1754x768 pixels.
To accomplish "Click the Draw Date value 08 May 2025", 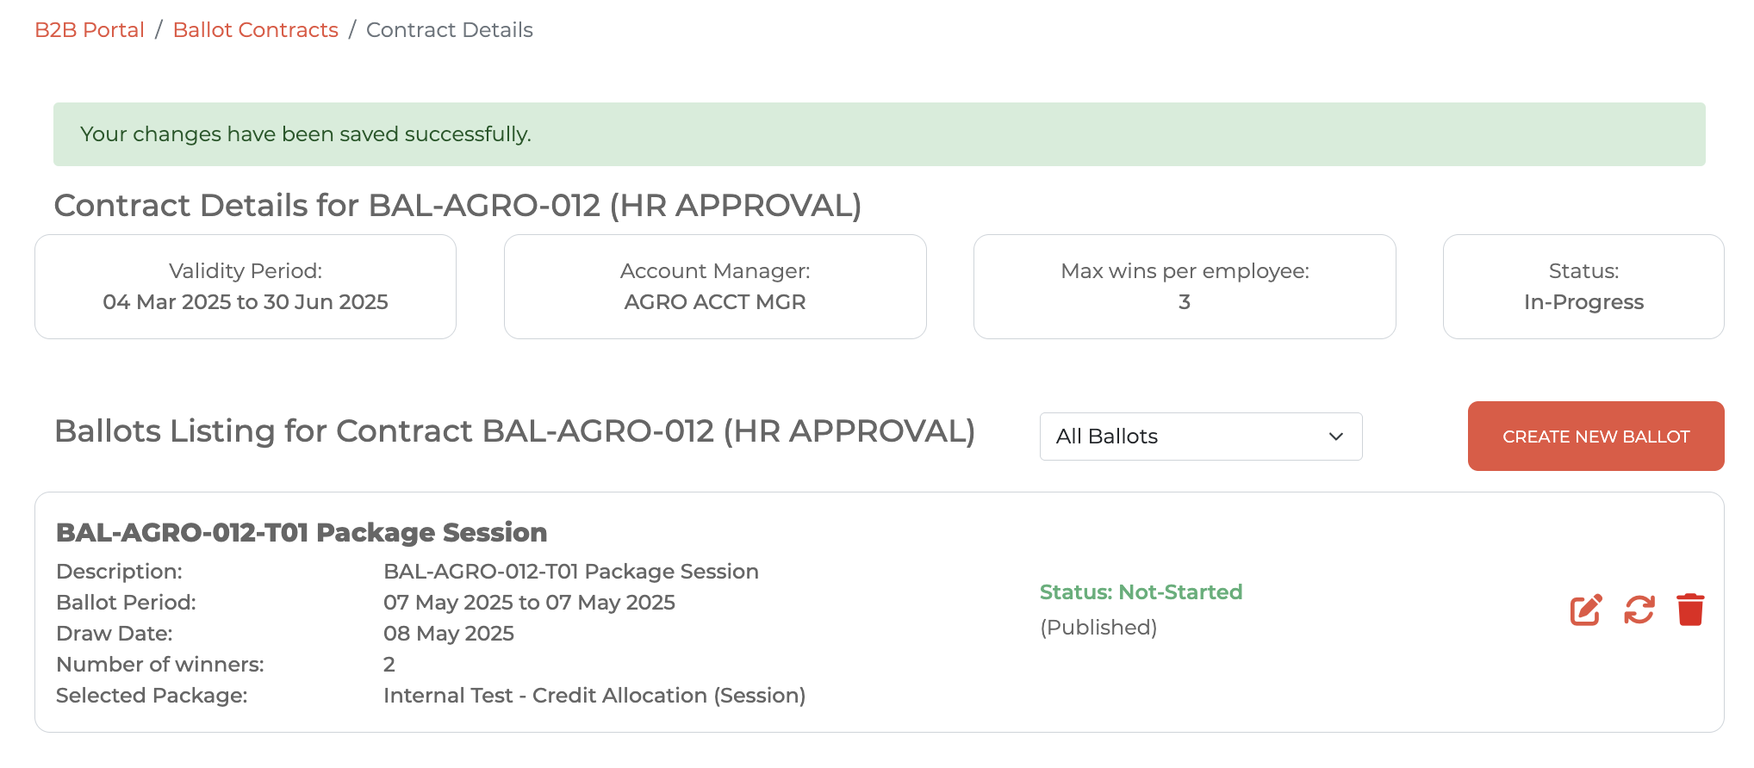I will click(x=448, y=634).
